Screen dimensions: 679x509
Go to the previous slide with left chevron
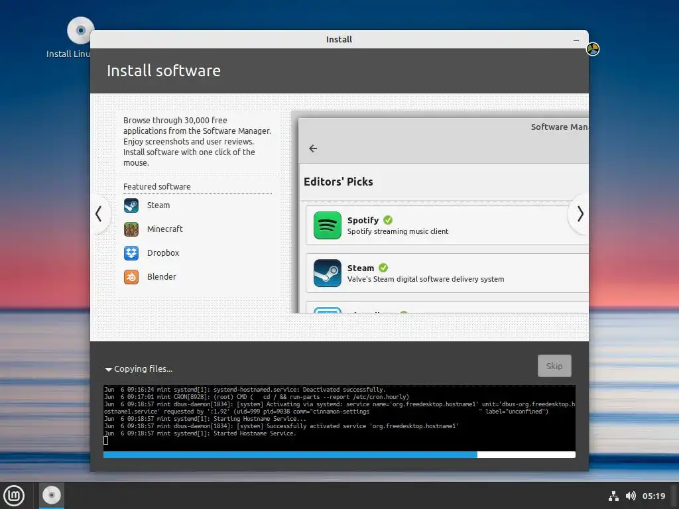(x=99, y=214)
